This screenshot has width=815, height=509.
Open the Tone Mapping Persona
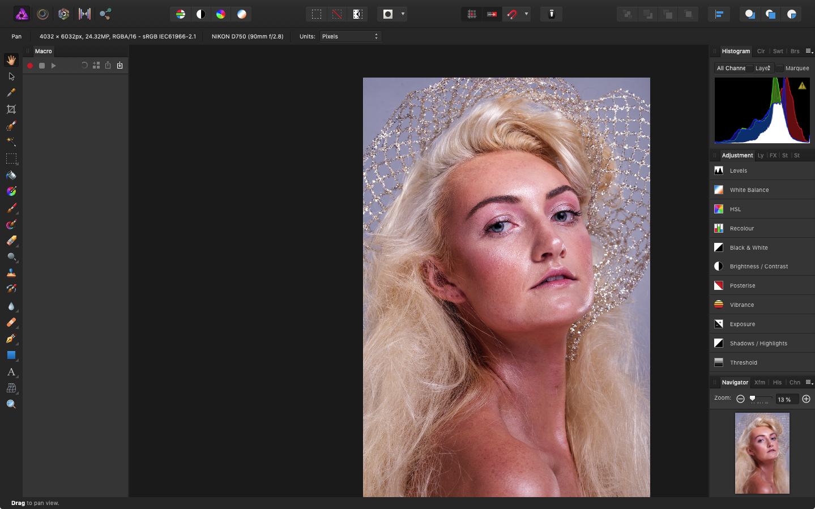pos(84,14)
